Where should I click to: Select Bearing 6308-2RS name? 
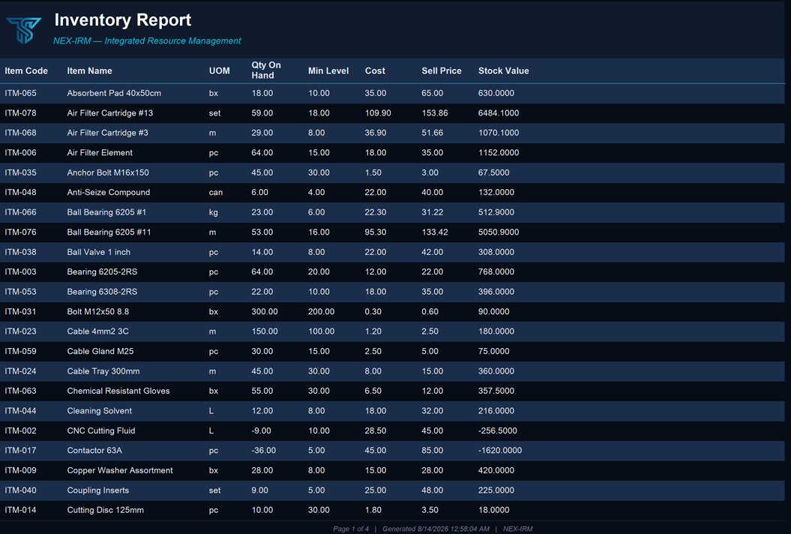click(x=102, y=292)
